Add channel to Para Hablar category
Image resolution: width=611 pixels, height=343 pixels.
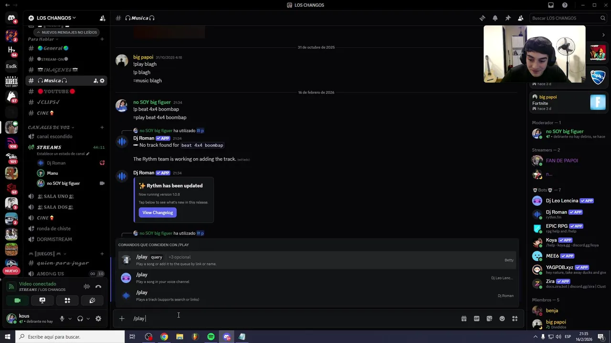click(102, 39)
